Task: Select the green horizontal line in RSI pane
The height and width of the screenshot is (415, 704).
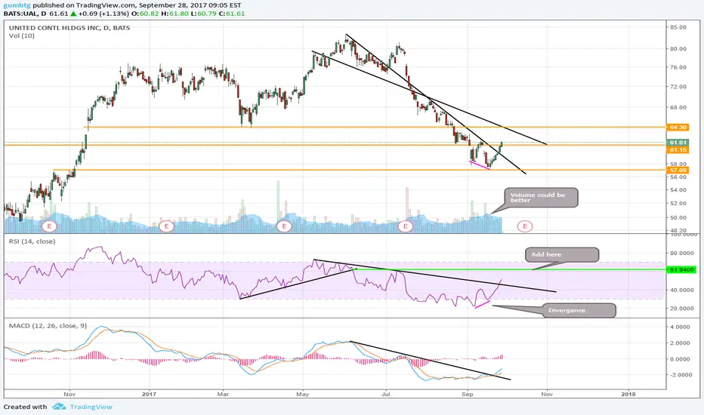Action: coord(510,269)
